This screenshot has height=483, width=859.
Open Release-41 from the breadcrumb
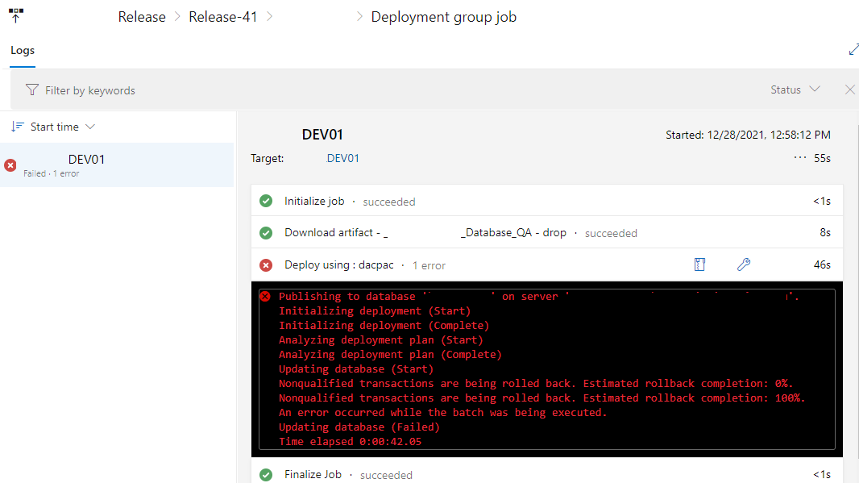223,16
